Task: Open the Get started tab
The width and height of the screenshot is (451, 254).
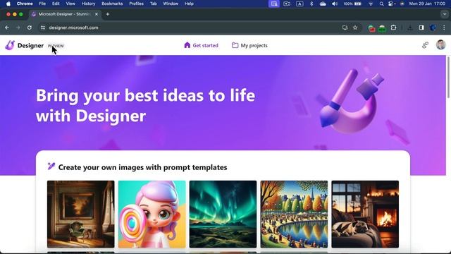Action: (202, 45)
